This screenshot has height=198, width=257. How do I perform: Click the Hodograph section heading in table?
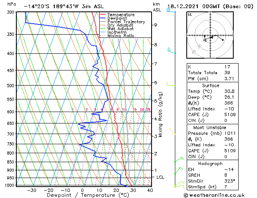[210, 164]
